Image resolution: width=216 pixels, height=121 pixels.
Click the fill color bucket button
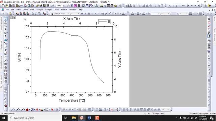point(132,13)
